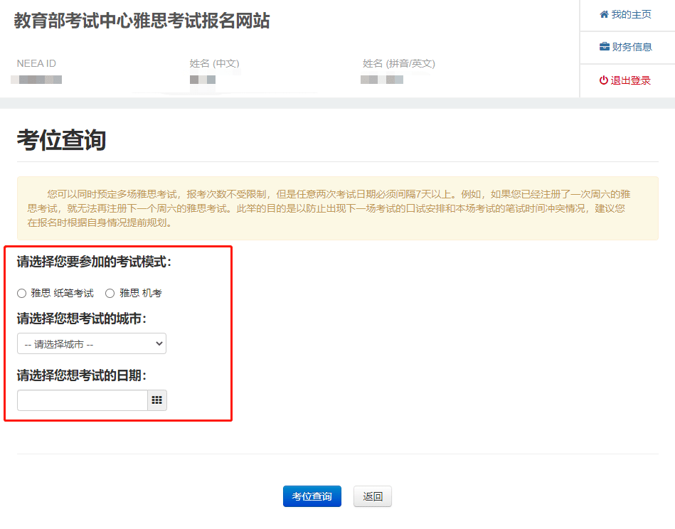Click the 教育部考试中心雅思考试报名网站 site title
This screenshot has height=529, width=675.
[x=142, y=21]
